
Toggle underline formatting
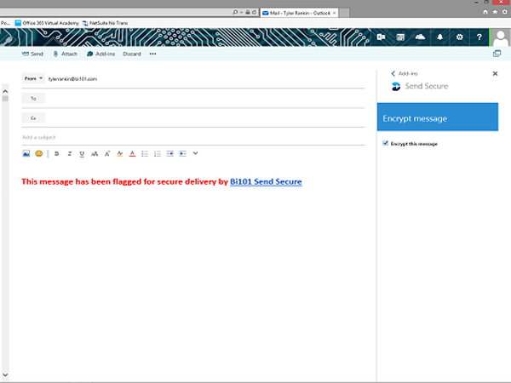click(82, 154)
